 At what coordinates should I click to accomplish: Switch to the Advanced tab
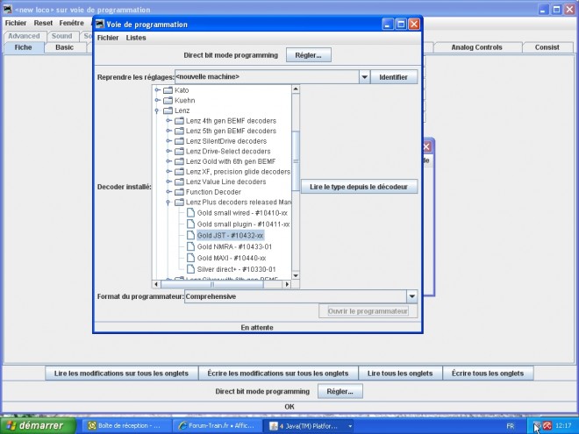[x=24, y=36]
